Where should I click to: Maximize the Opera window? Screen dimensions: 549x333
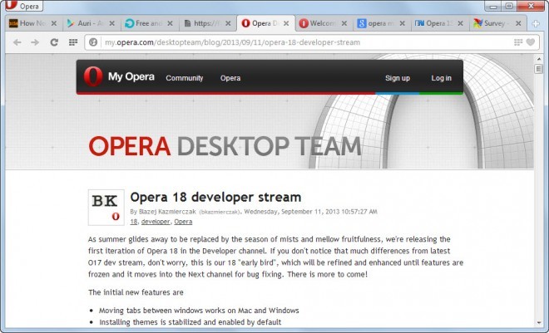pos(509,6)
